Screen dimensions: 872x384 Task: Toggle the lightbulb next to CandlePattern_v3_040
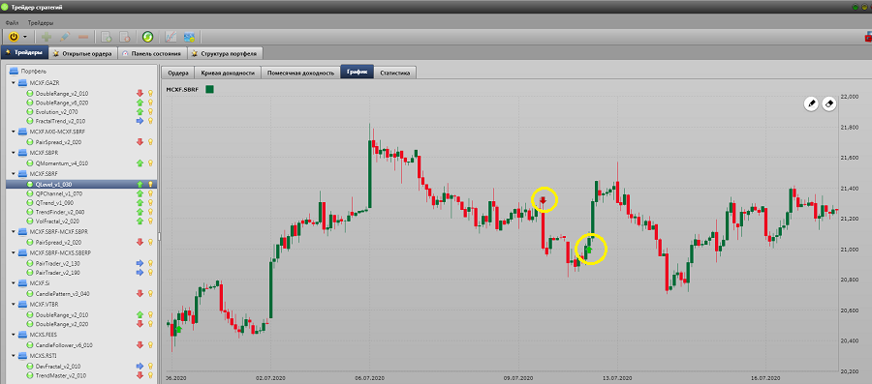(150, 293)
